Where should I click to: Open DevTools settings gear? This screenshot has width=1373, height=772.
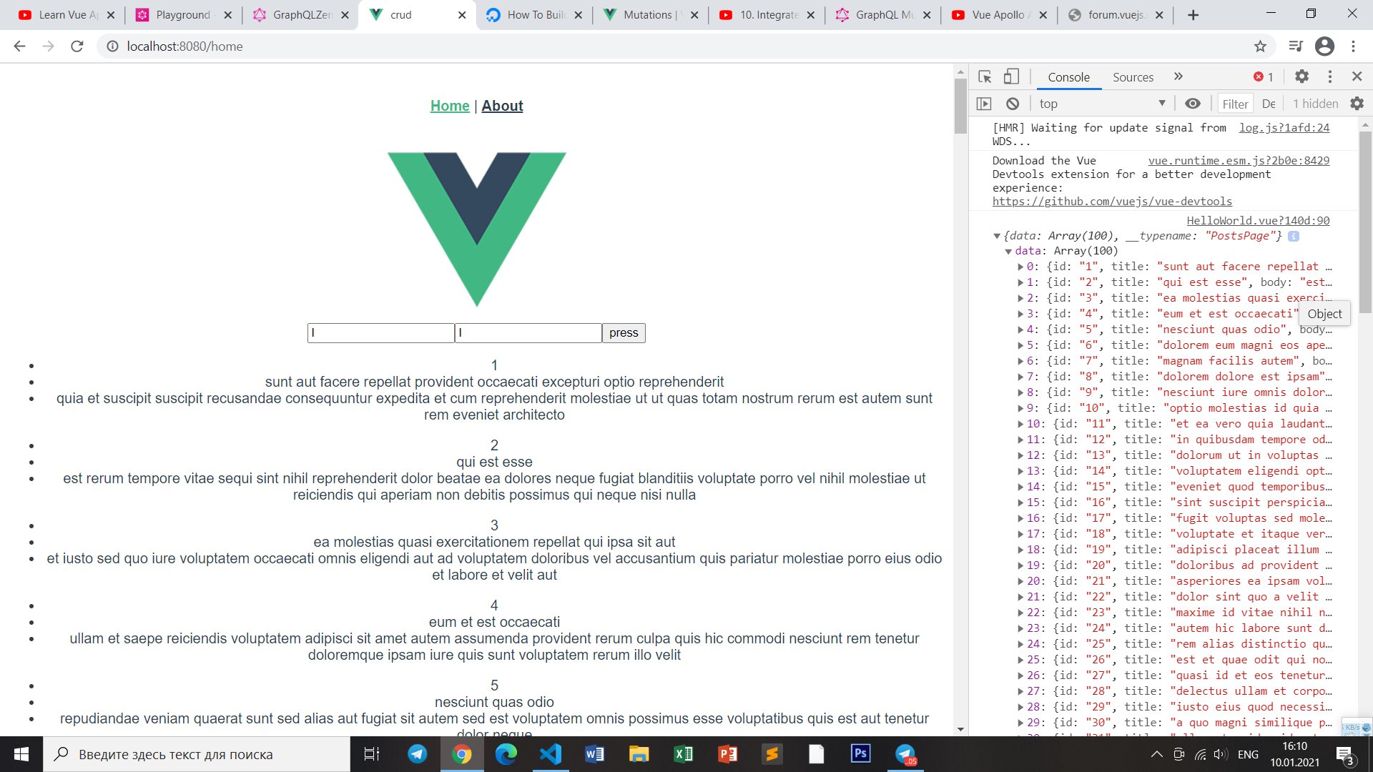tap(1302, 76)
